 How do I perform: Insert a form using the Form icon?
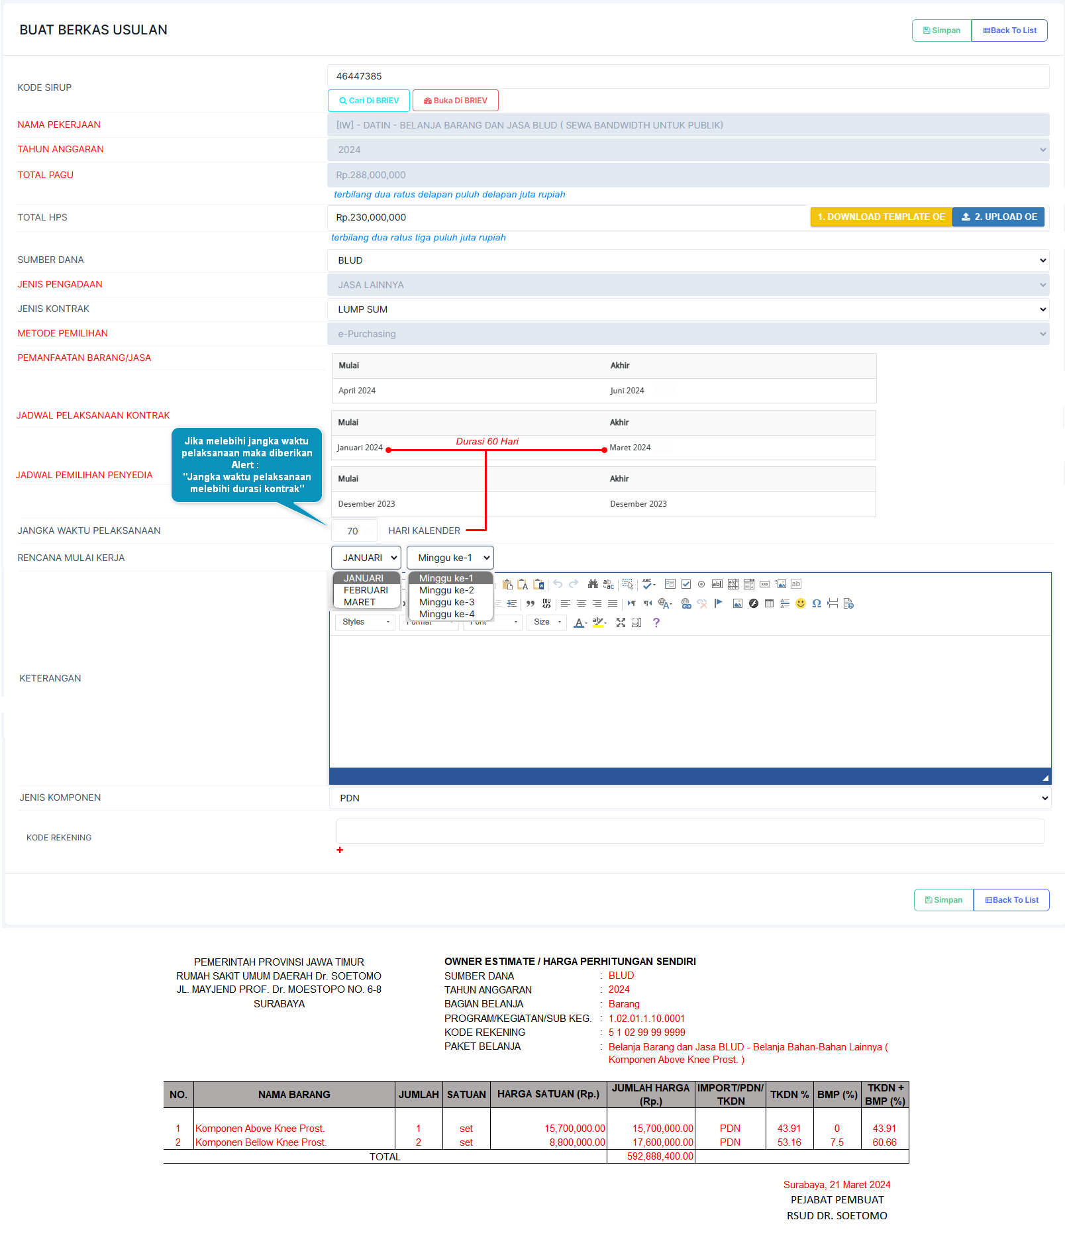[x=670, y=584]
